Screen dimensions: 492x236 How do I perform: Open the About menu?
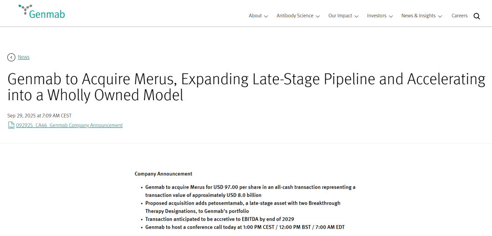coord(255,16)
